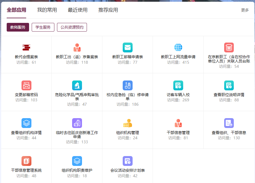Open the 教代会提案表 books icon
The height and width of the screenshot is (183, 255).
click(x=26, y=47)
